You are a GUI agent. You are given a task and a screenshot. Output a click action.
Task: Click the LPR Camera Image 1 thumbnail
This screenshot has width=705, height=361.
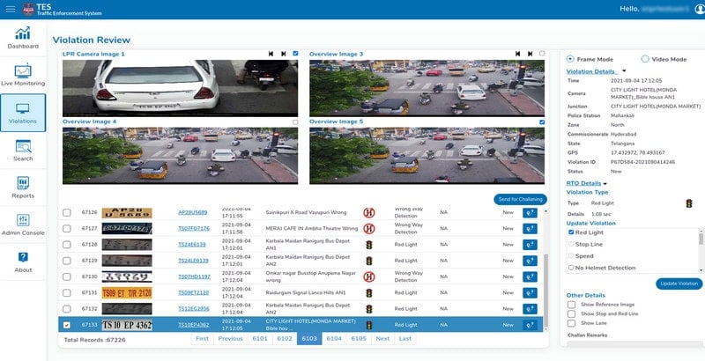[x=180, y=88]
